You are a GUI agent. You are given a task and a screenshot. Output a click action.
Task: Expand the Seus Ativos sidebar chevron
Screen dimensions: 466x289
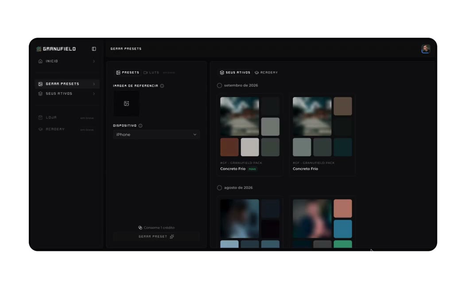coord(94,94)
